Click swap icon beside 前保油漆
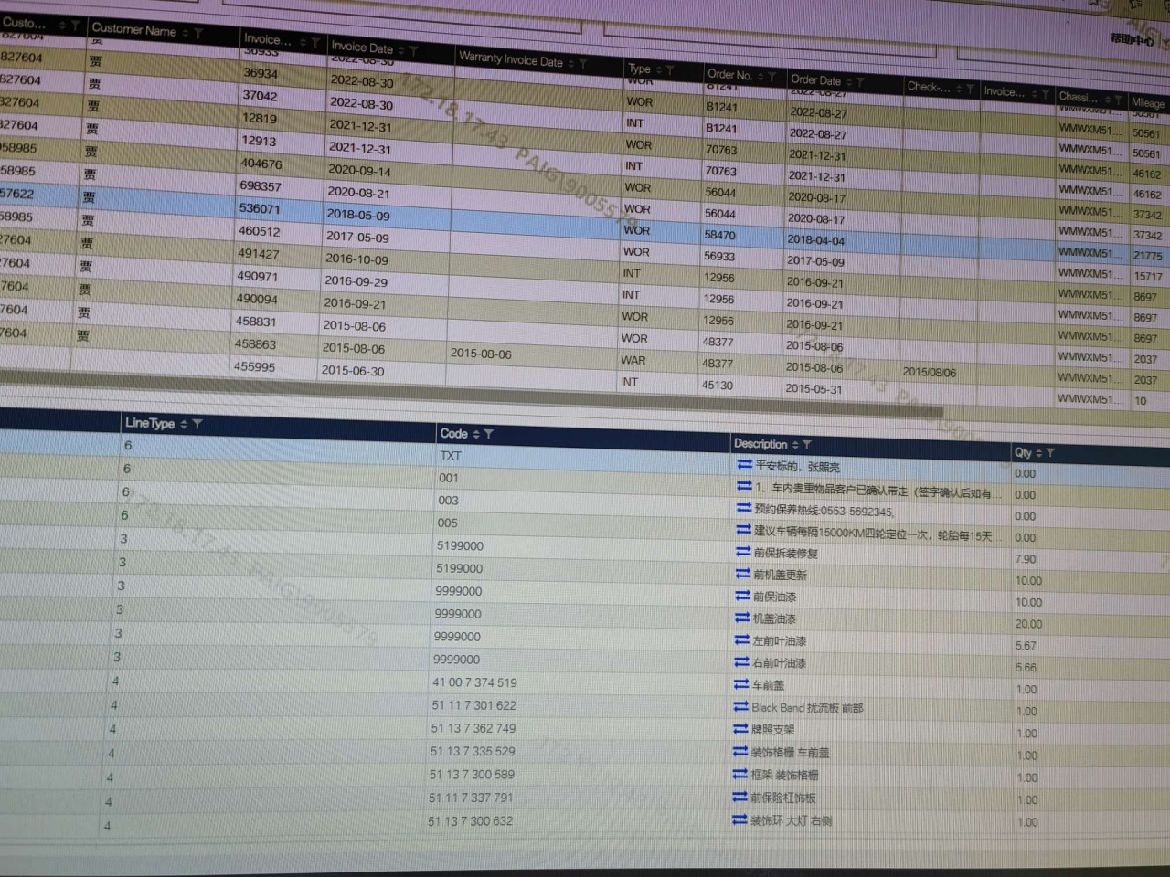 point(742,595)
